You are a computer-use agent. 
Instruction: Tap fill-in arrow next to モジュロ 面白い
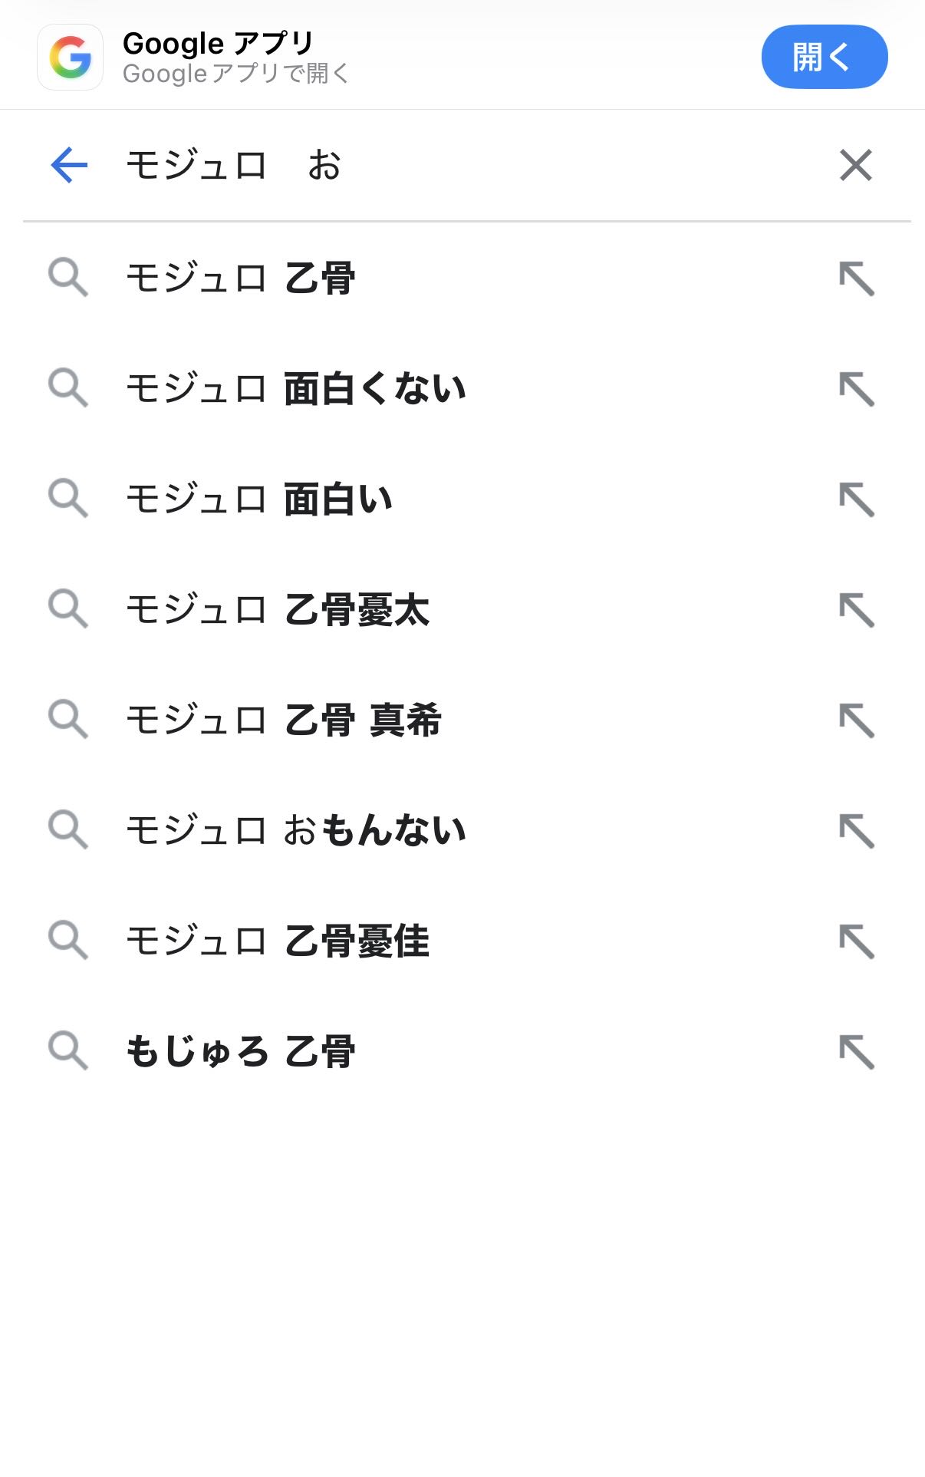(x=857, y=499)
